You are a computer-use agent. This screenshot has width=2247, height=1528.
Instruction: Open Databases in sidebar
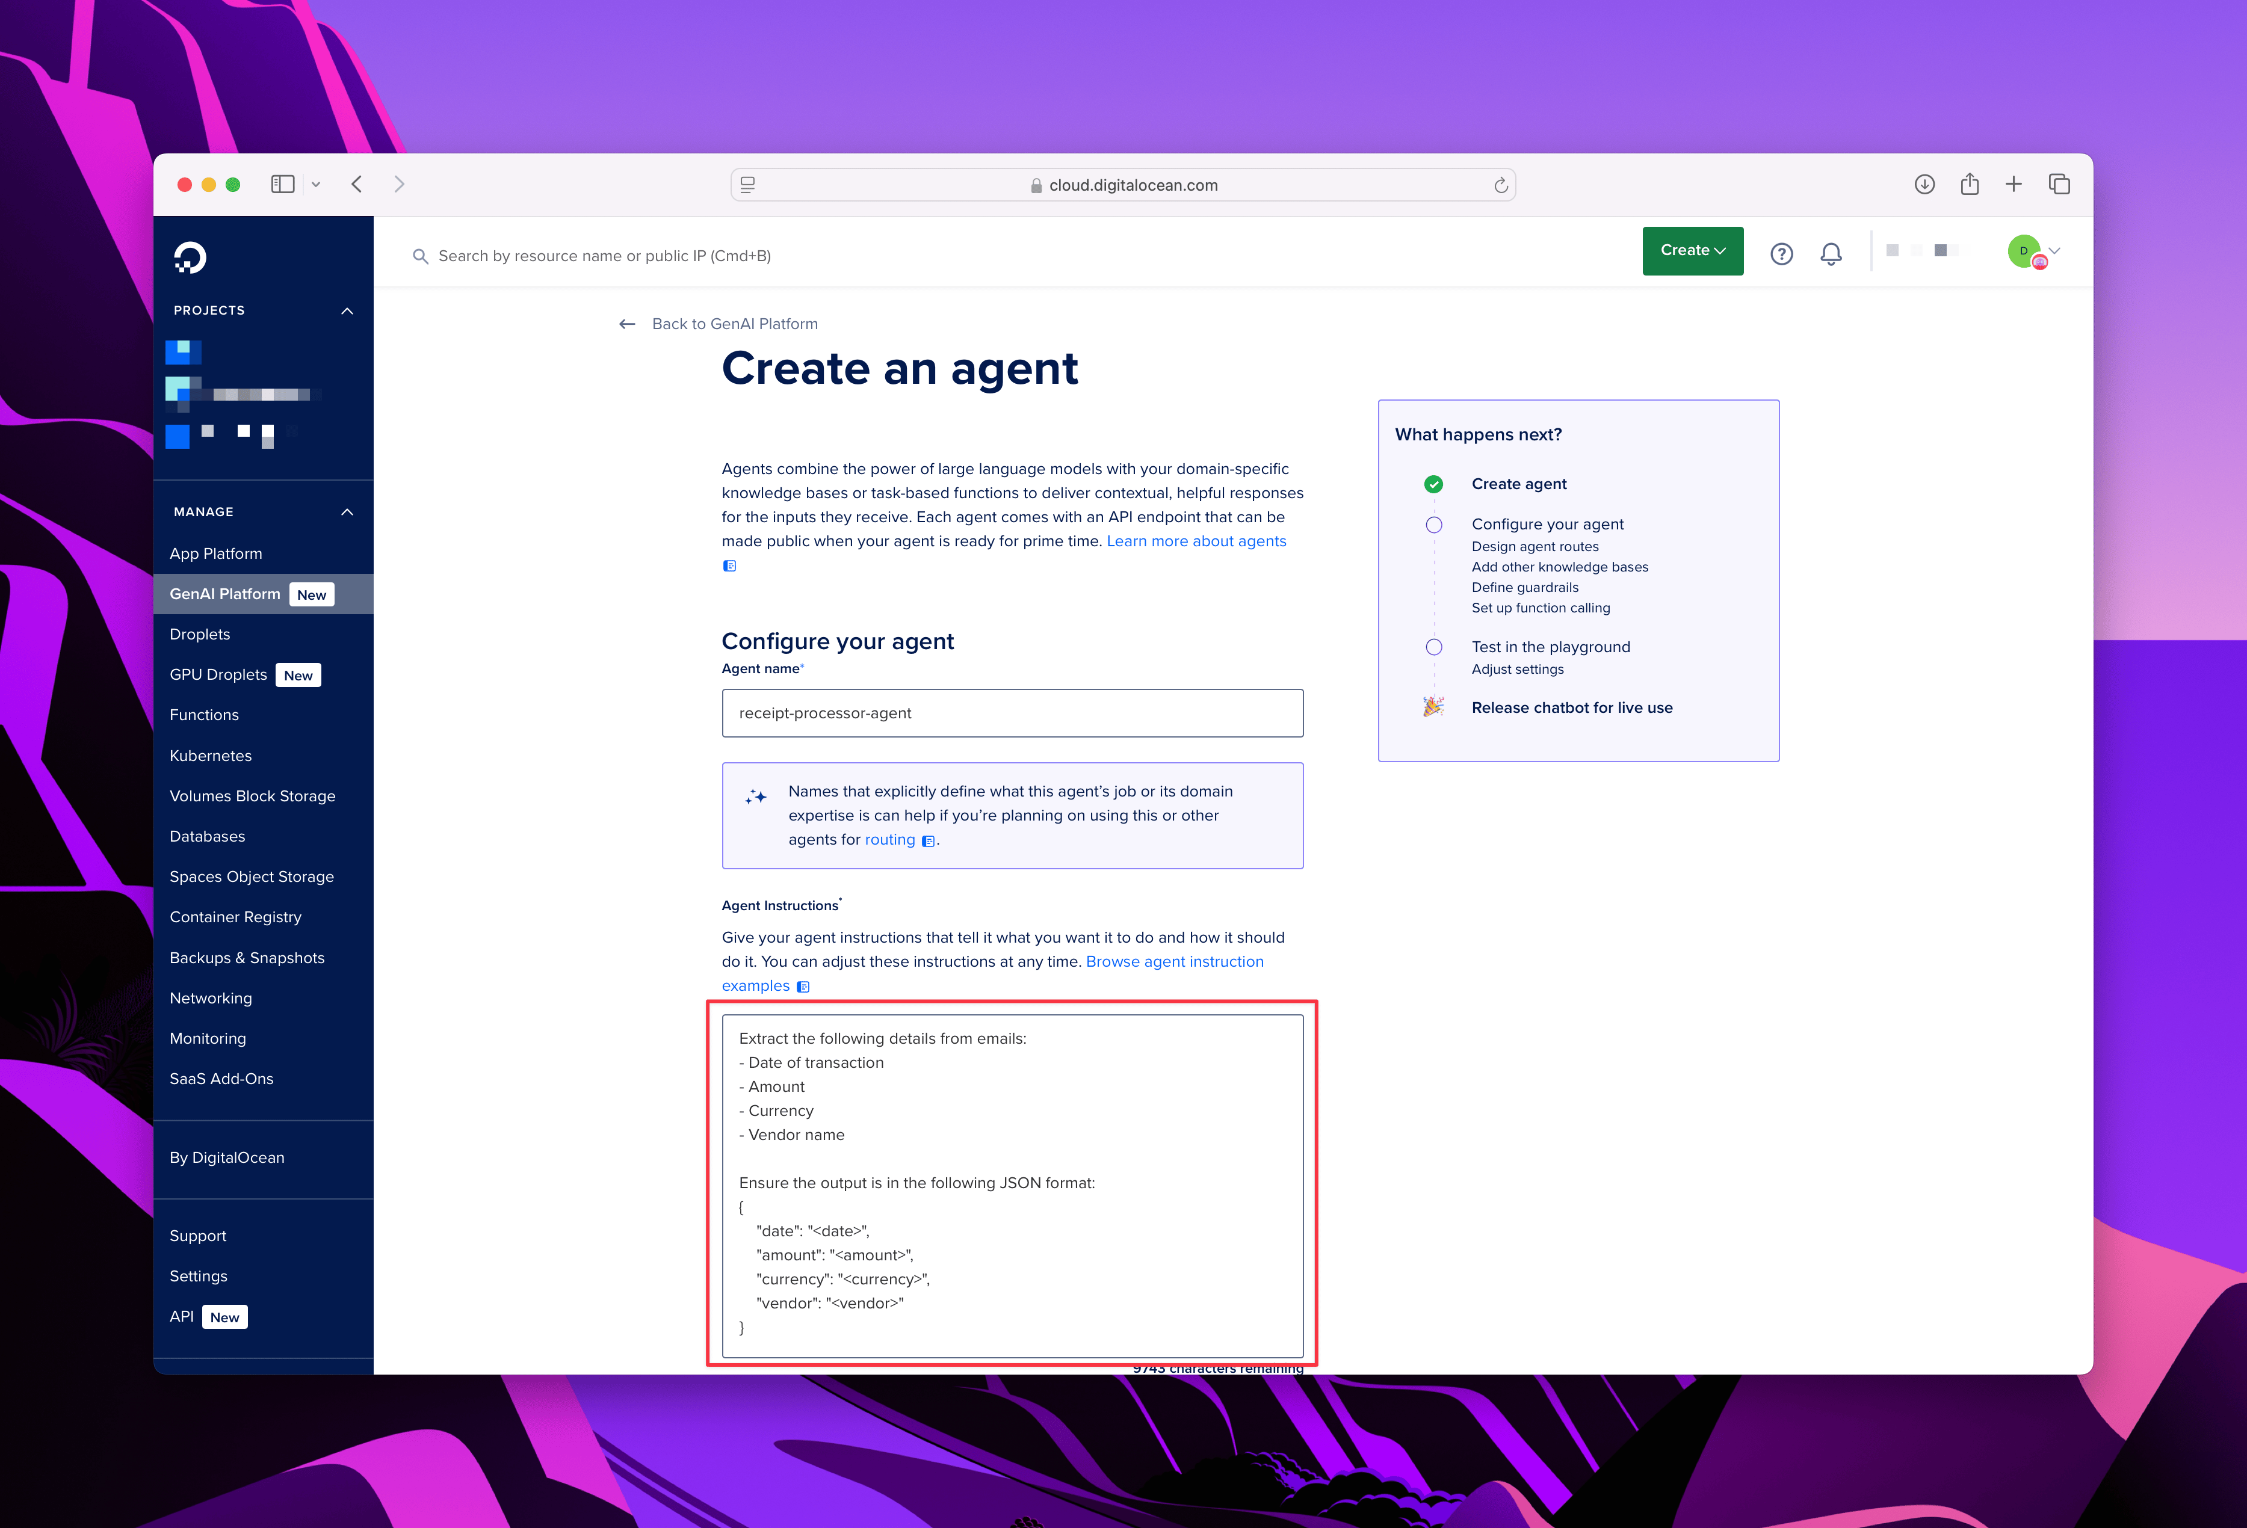[x=207, y=836]
